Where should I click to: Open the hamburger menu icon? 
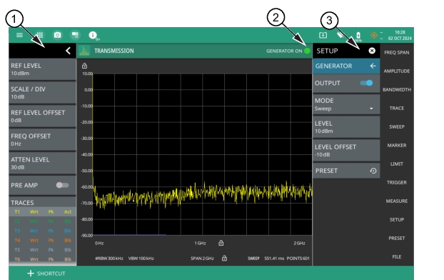tap(19, 35)
